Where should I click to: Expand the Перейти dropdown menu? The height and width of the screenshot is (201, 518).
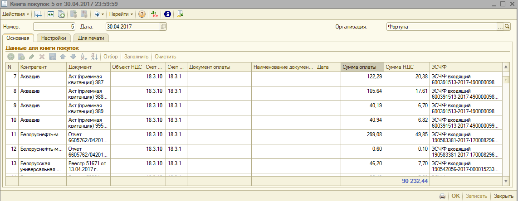121,14
